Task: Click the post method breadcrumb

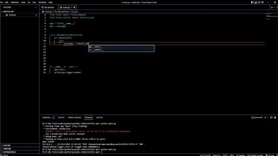Action: pyautogui.click(x=75, y=12)
